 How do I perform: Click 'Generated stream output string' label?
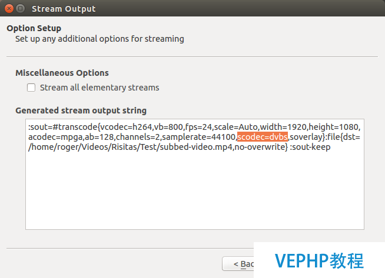pyautogui.click(x=81, y=110)
